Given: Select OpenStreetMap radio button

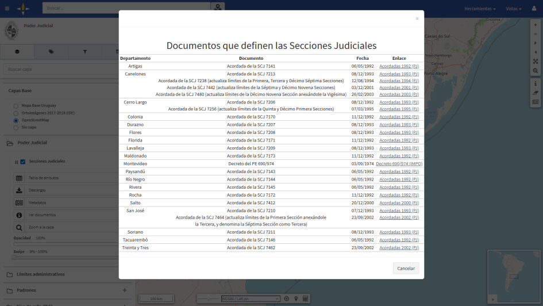Looking at the screenshot, I should point(16,121).
